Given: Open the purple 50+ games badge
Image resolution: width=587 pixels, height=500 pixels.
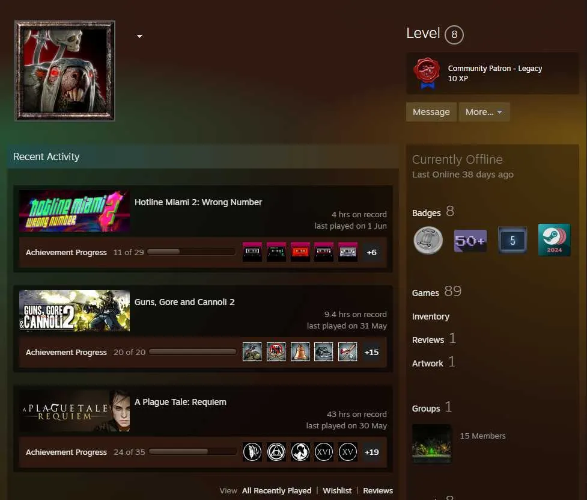Looking at the screenshot, I should (x=470, y=241).
